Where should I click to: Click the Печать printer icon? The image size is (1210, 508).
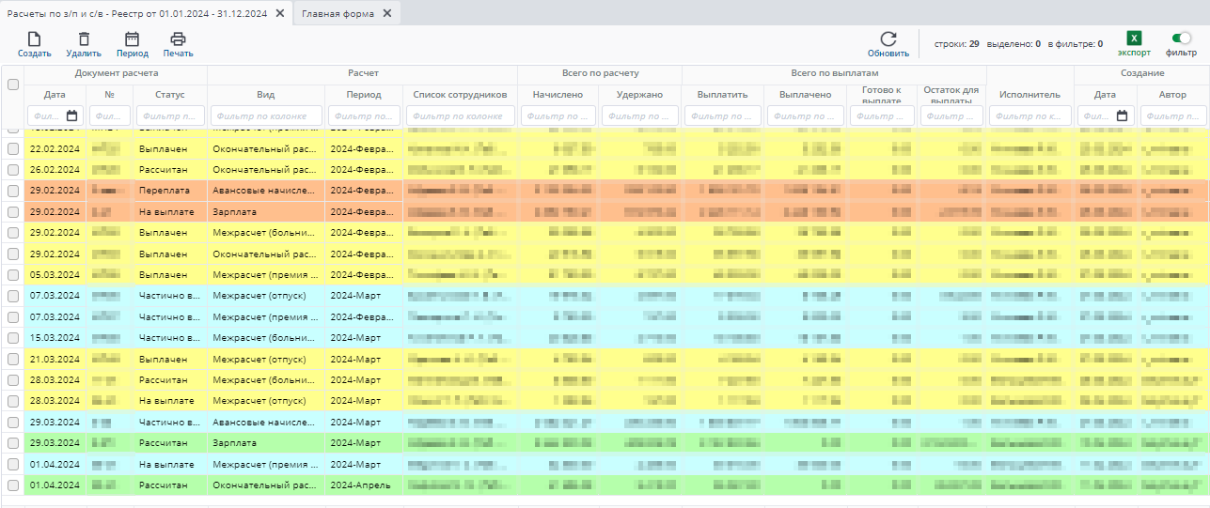pyautogui.click(x=178, y=39)
